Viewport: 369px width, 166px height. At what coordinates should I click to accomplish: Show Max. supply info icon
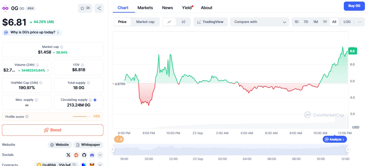36,100
